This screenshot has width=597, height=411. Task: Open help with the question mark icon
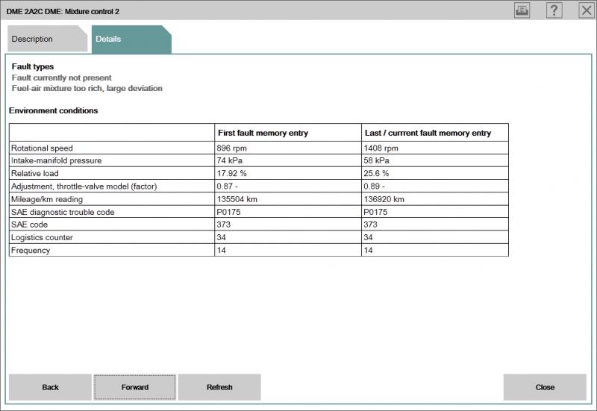click(554, 10)
